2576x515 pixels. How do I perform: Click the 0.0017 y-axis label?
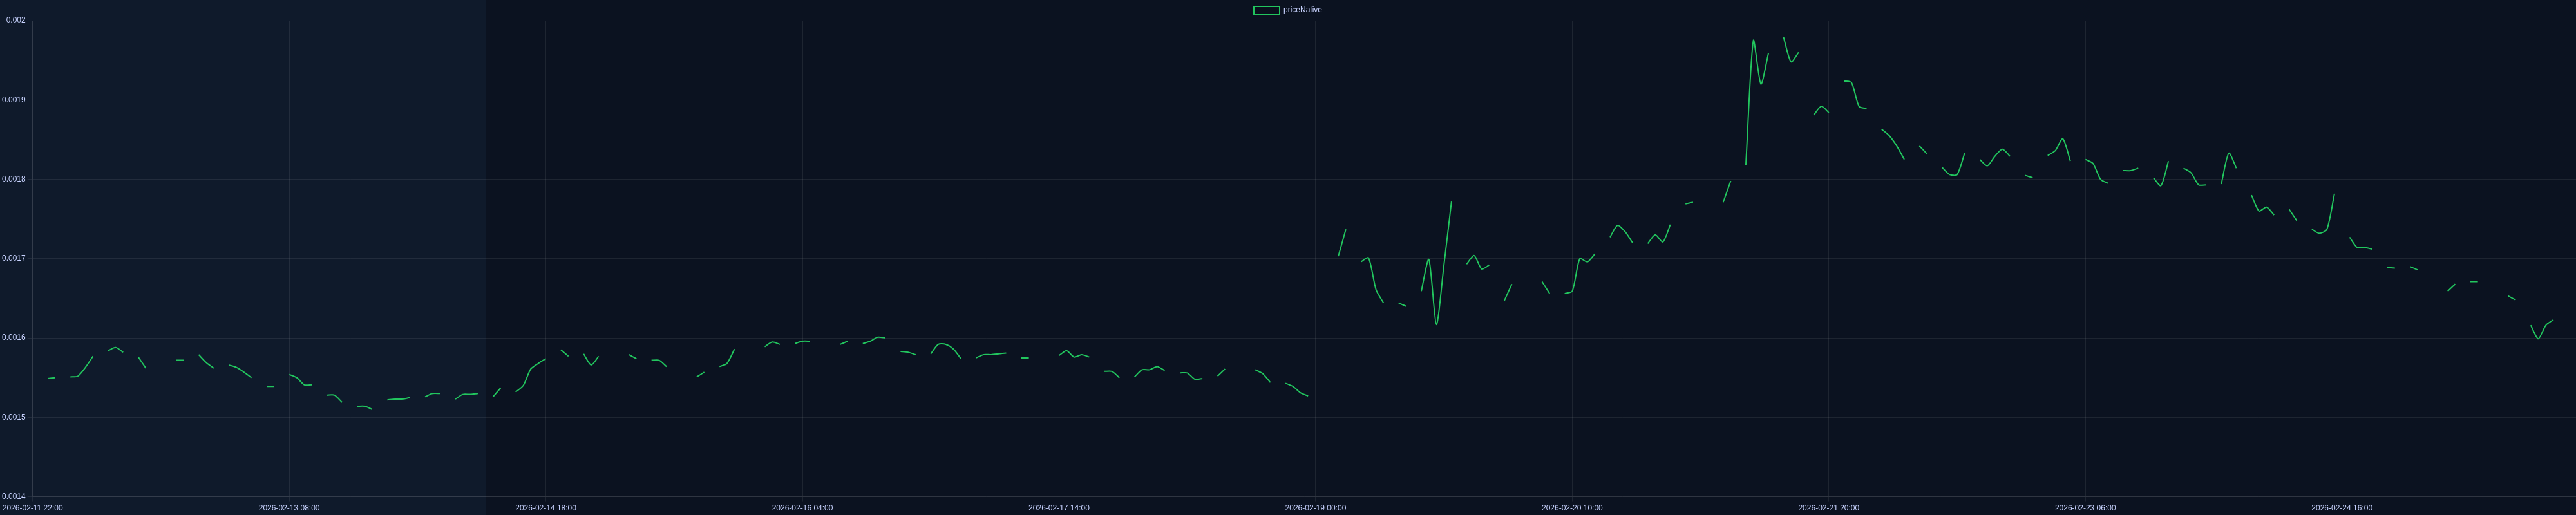pos(14,258)
